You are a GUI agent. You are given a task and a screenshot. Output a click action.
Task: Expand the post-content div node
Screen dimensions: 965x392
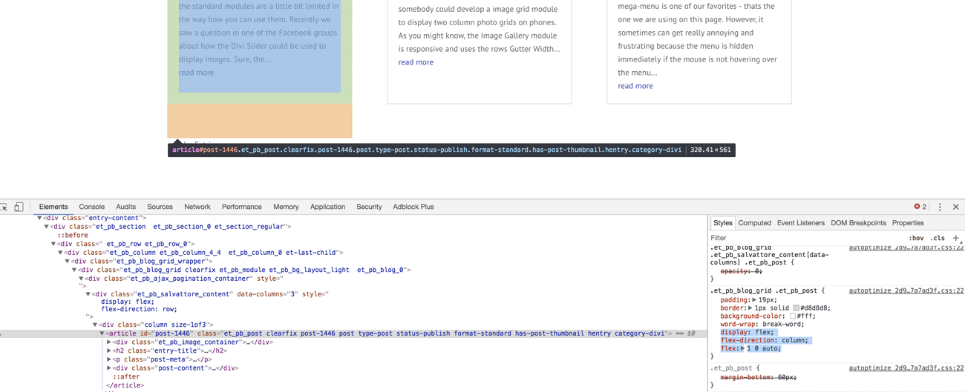[x=109, y=368]
